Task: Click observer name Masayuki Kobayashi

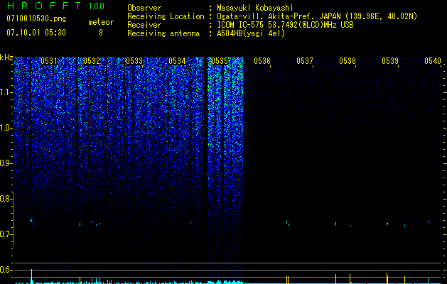Action: pyautogui.click(x=255, y=8)
